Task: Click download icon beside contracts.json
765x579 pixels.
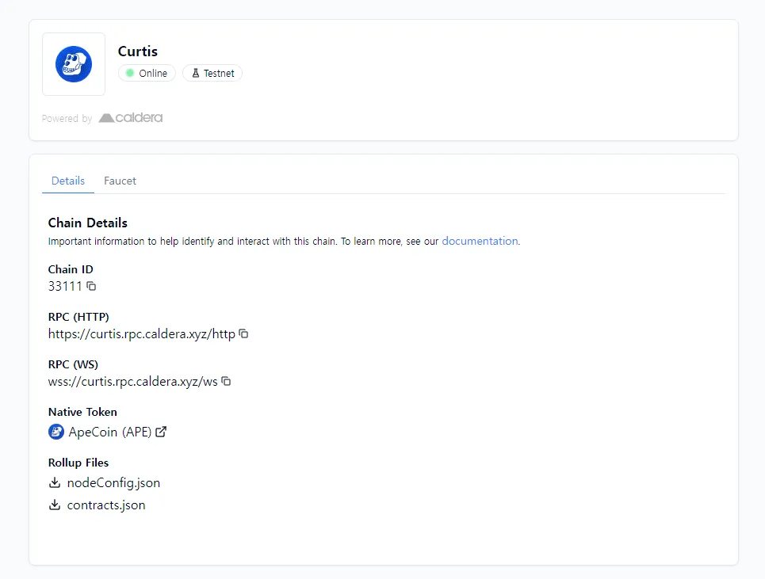Action: point(55,505)
